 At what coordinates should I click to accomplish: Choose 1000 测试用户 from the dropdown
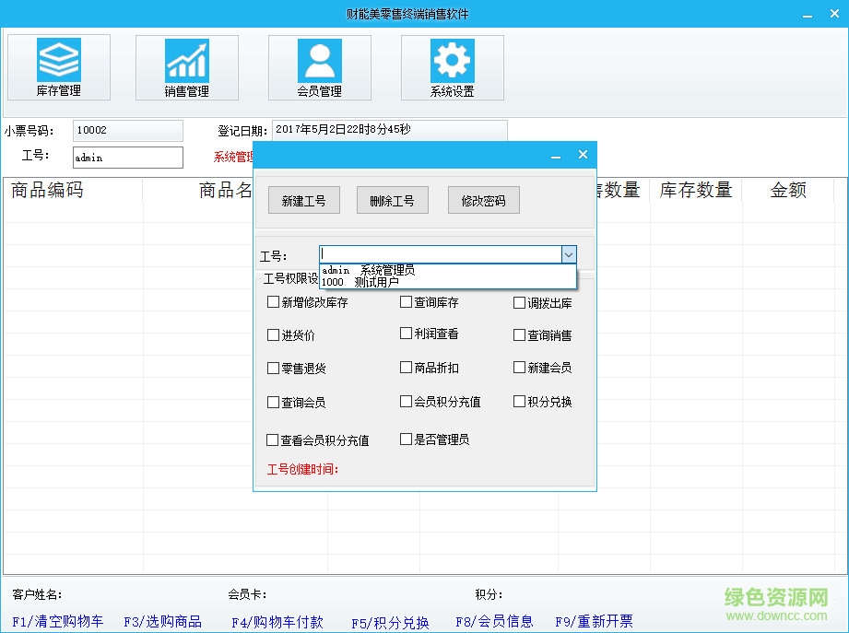(x=360, y=282)
